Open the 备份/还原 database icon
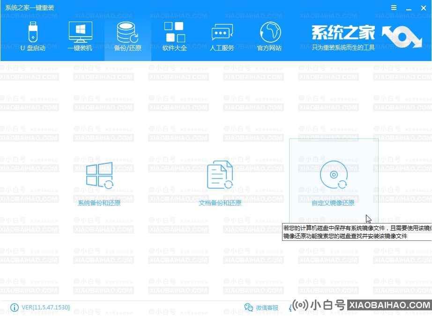This screenshot has height=316, width=432. 127,32
